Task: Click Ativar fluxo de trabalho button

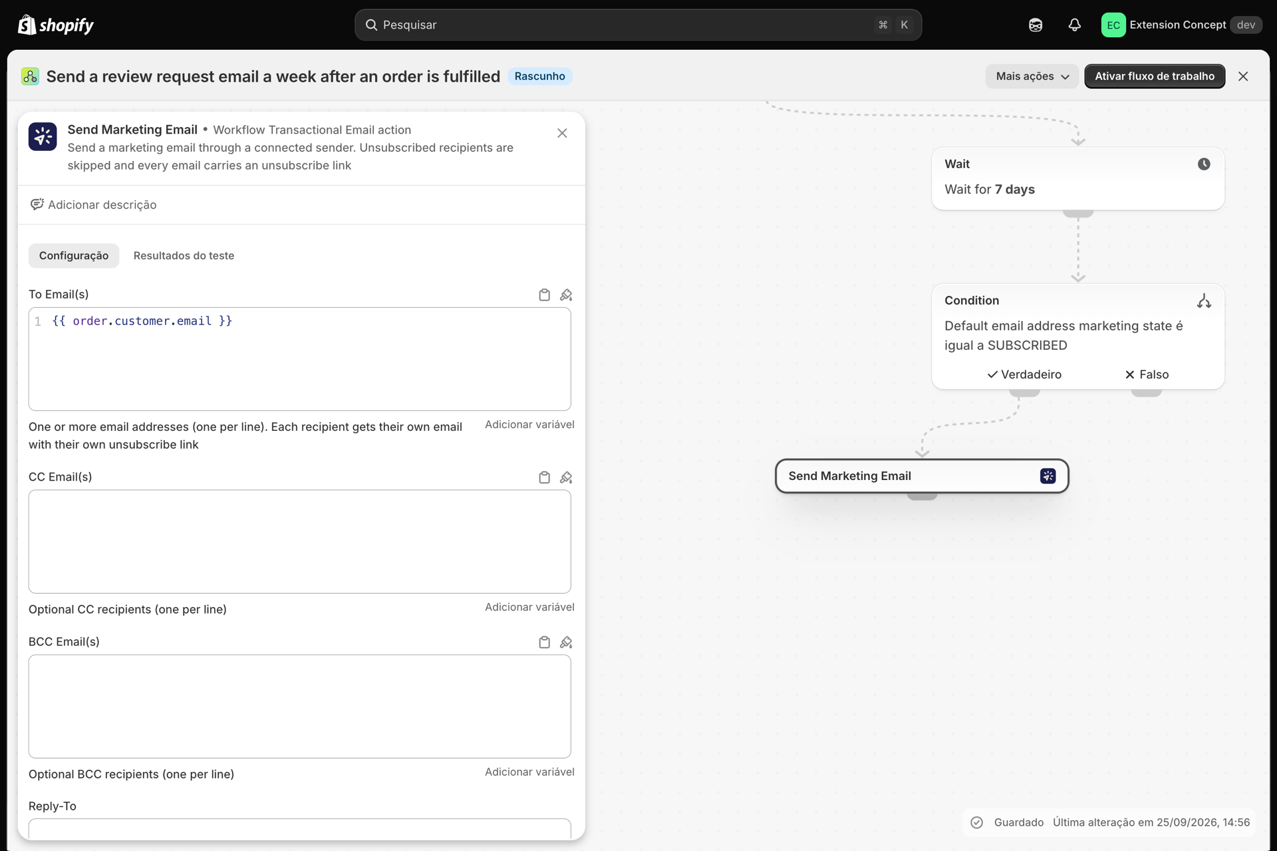Action: click(1155, 76)
